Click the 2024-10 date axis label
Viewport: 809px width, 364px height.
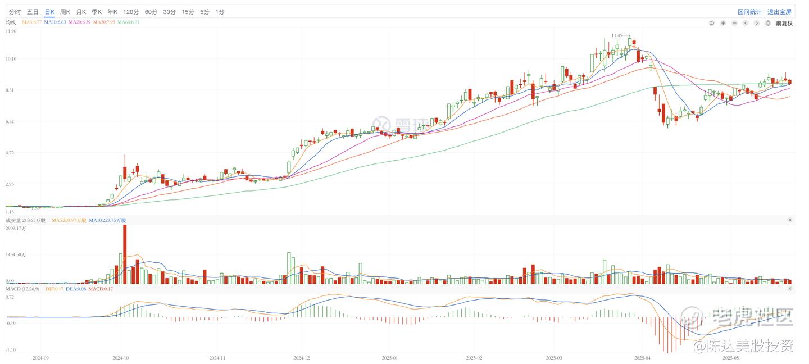121,357
